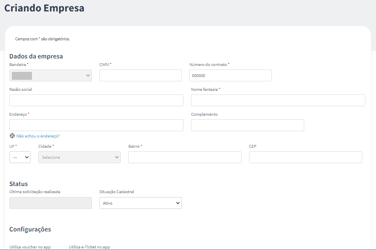
Task: Click the lifebuoy help icon near address
Action: [x=12, y=136]
